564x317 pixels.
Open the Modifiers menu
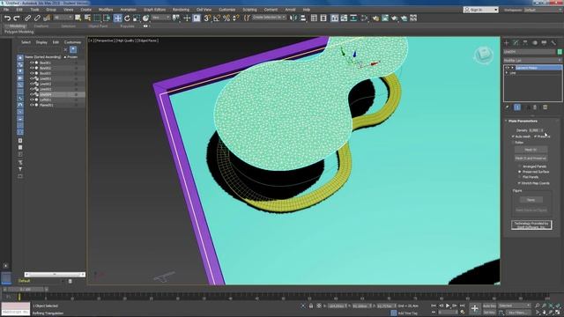106,10
